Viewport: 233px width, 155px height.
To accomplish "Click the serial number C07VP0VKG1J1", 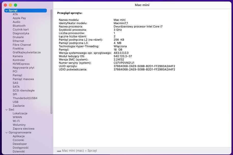I will click(x=124, y=63).
